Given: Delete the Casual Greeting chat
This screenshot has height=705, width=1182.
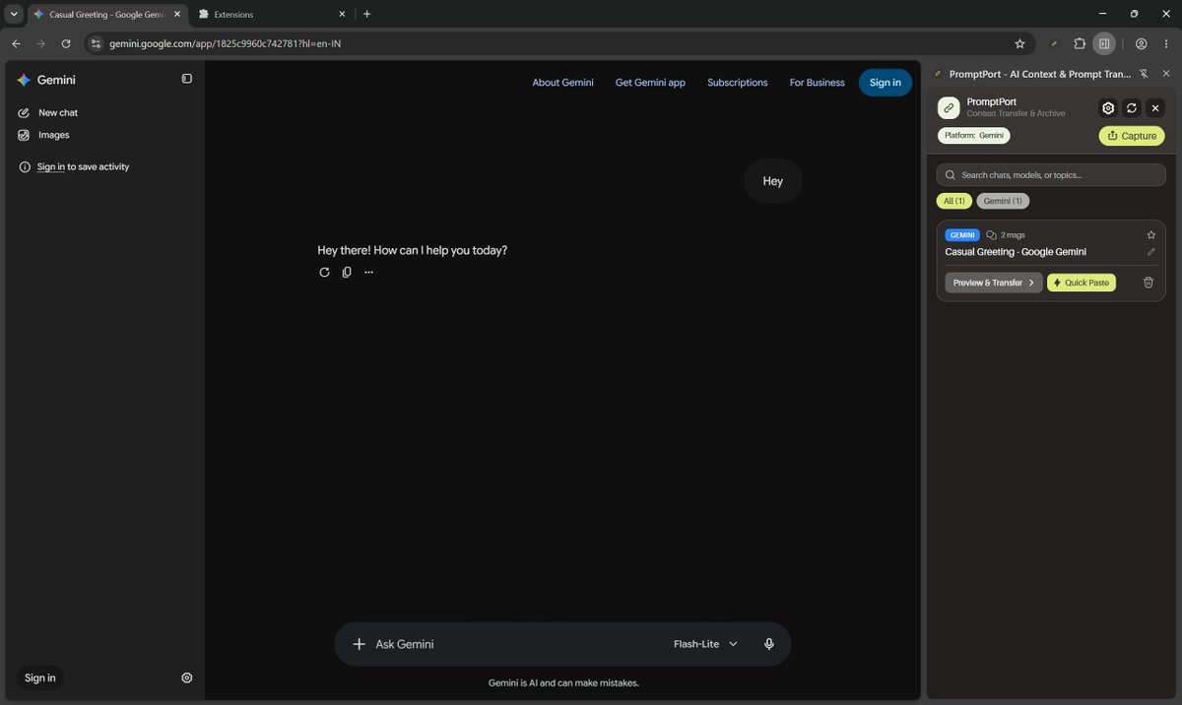Looking at the screenshot, I should pos(1149,283).
